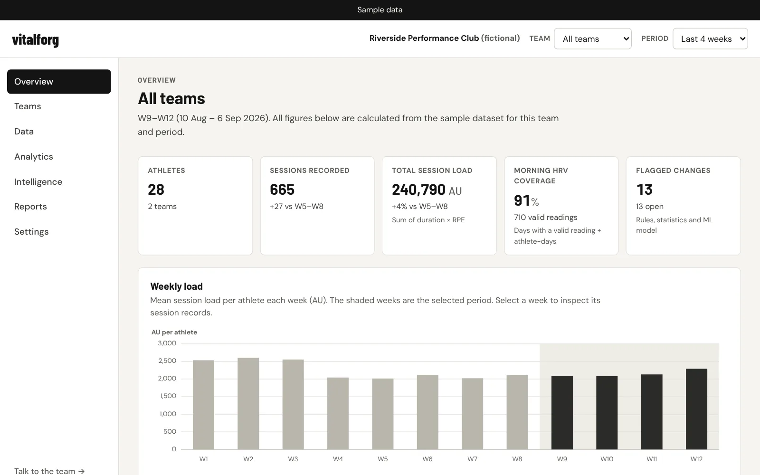Select the dark W12 bar in chart

click(696, 409)
